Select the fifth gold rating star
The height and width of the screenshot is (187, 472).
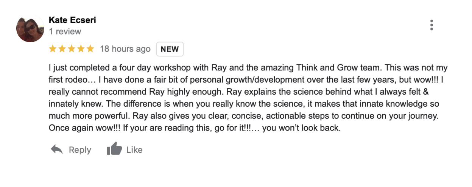point(90,49)
